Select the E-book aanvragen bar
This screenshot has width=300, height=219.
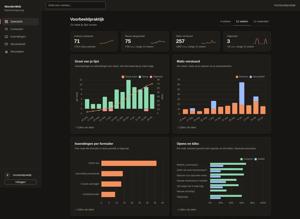[x=111, y=184]
